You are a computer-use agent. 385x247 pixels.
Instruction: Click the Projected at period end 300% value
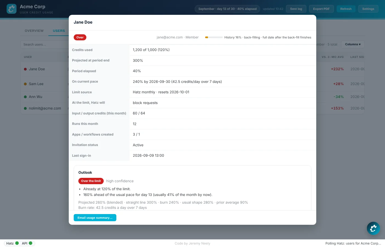tap(138, 60)
